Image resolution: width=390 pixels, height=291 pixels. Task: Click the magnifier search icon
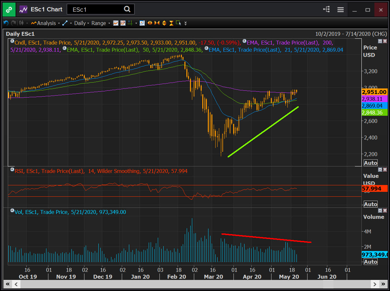(x=127, y=9)
